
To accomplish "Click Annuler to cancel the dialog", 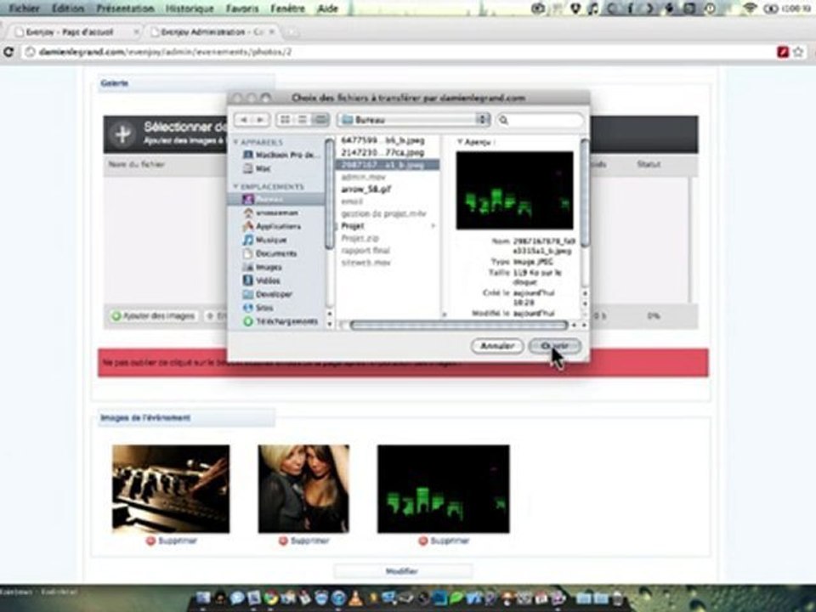I will coord(497,346).
